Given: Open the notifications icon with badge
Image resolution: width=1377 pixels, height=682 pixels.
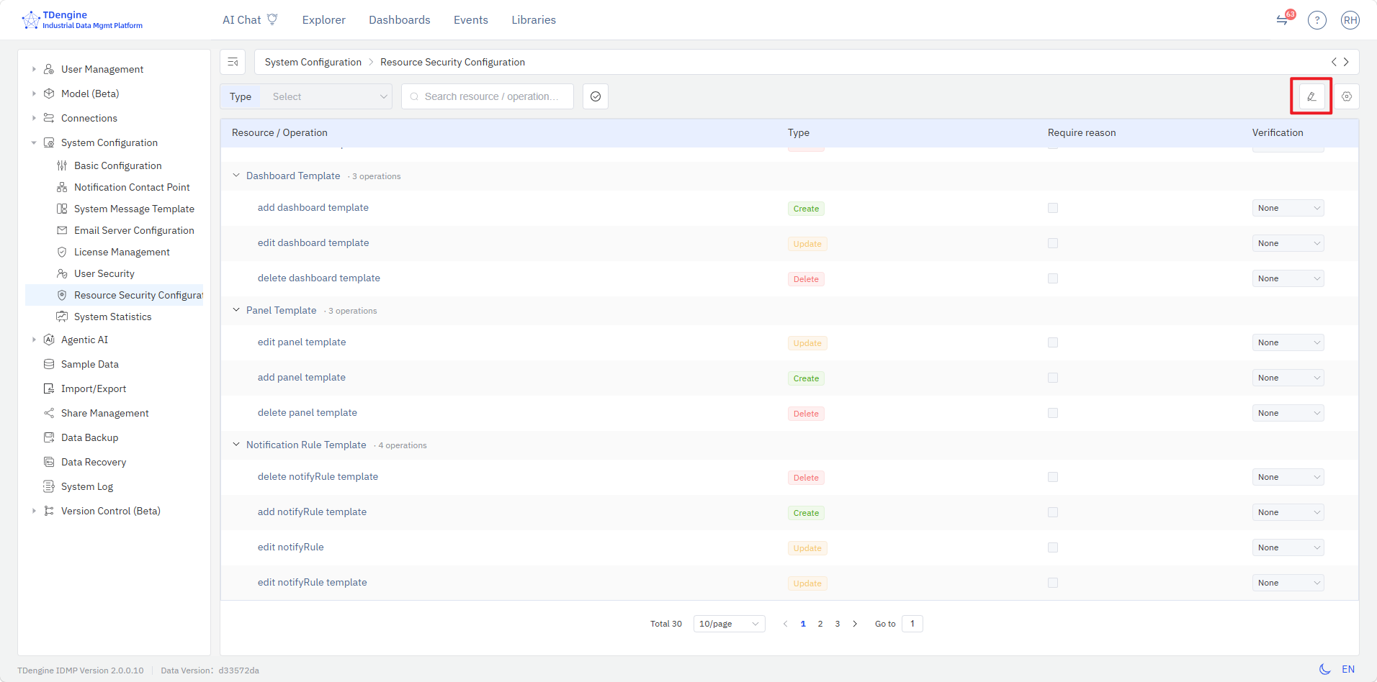Looking at the screenshot, I should [x=1284, y=19].
